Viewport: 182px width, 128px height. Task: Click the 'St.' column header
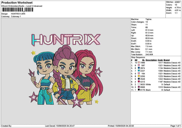[x=143, y=60]
